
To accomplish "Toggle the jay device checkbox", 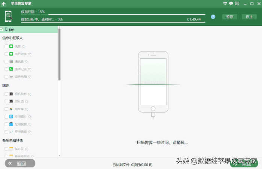I will coord(2,29).
